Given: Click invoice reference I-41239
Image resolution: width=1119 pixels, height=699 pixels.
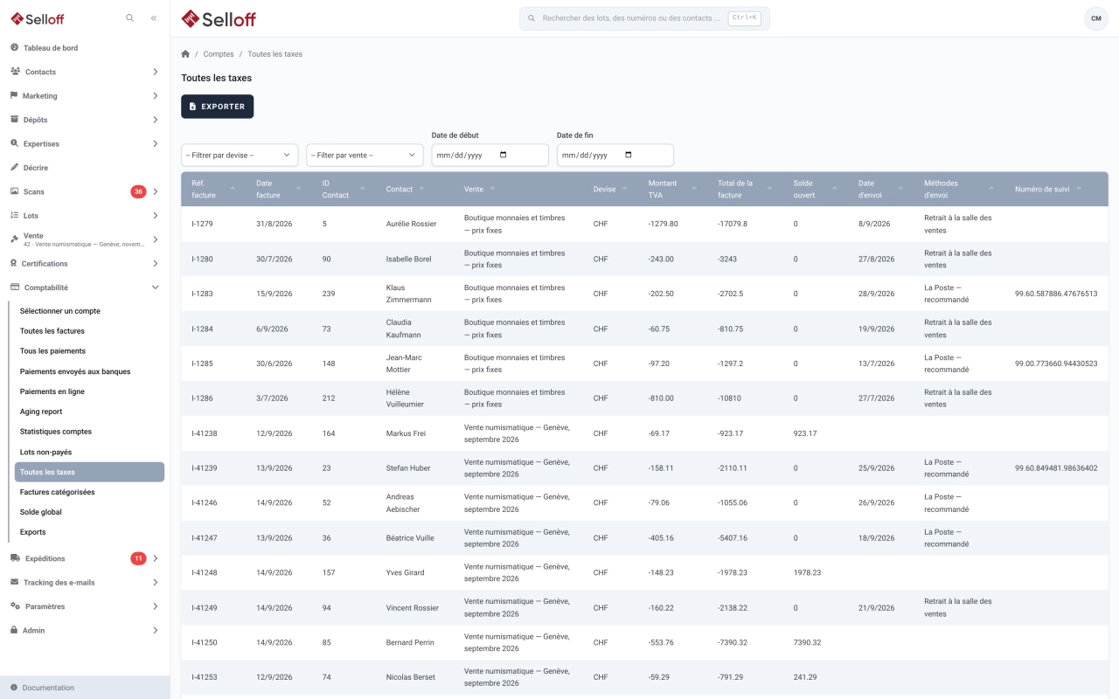Looking at the screenshot, I should click(205, 468).
